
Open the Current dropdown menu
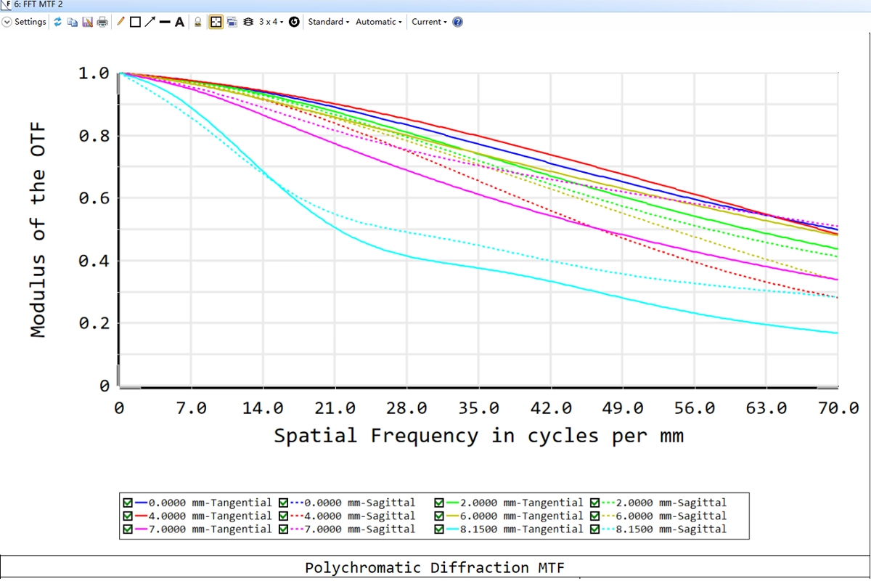point(429,22)
